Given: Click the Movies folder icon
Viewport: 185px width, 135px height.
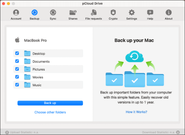Looking at the screenshot, I should pos(27,77).
